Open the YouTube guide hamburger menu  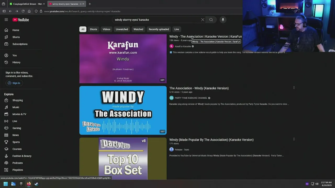pos(6,20)
